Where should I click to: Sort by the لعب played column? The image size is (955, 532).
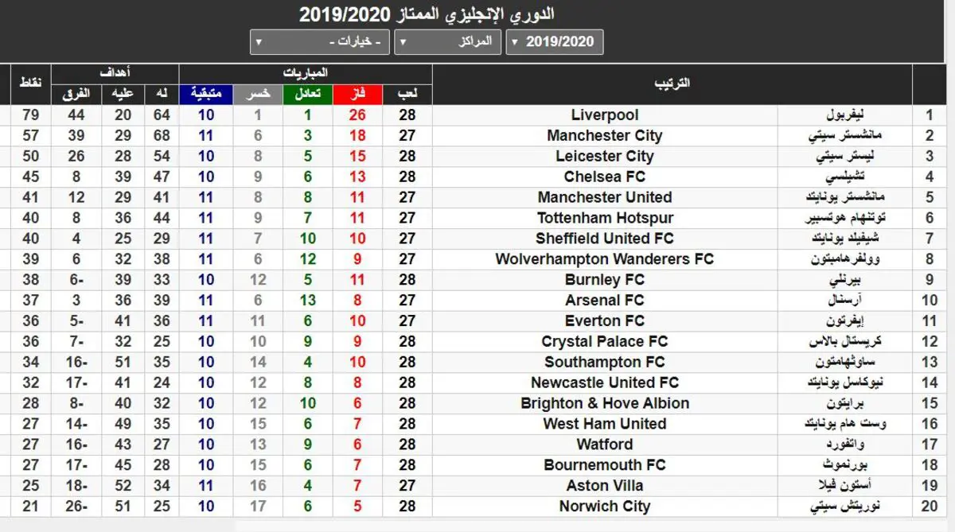[407, 94]
